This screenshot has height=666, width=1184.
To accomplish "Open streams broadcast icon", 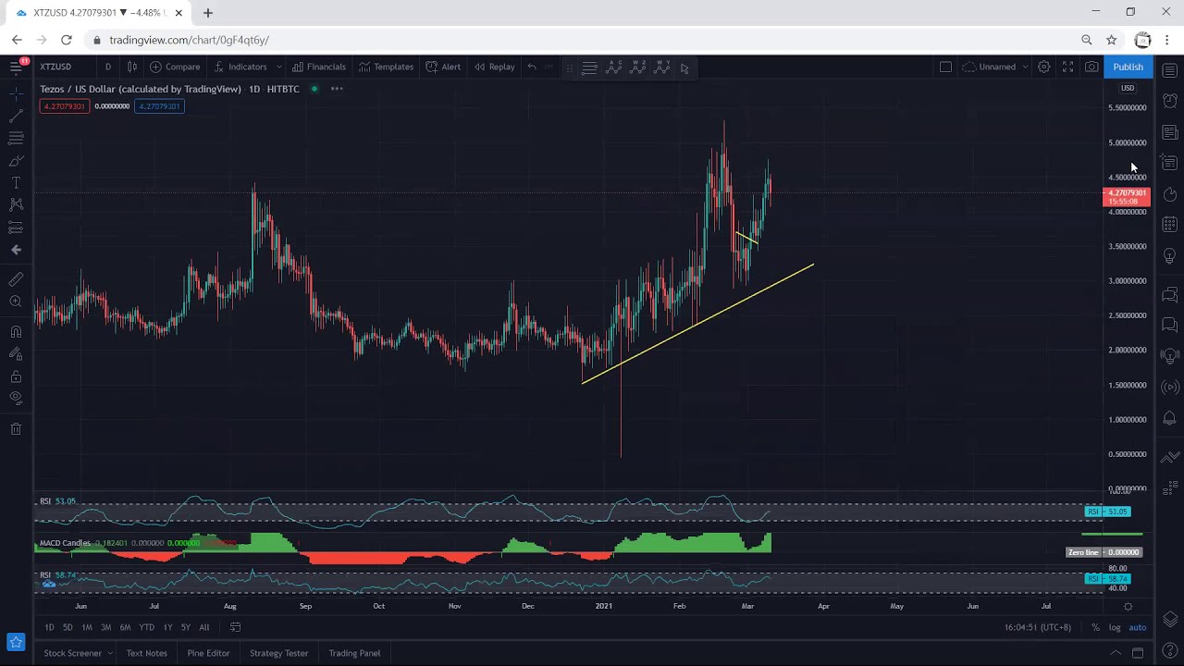I will [1169, 387].
